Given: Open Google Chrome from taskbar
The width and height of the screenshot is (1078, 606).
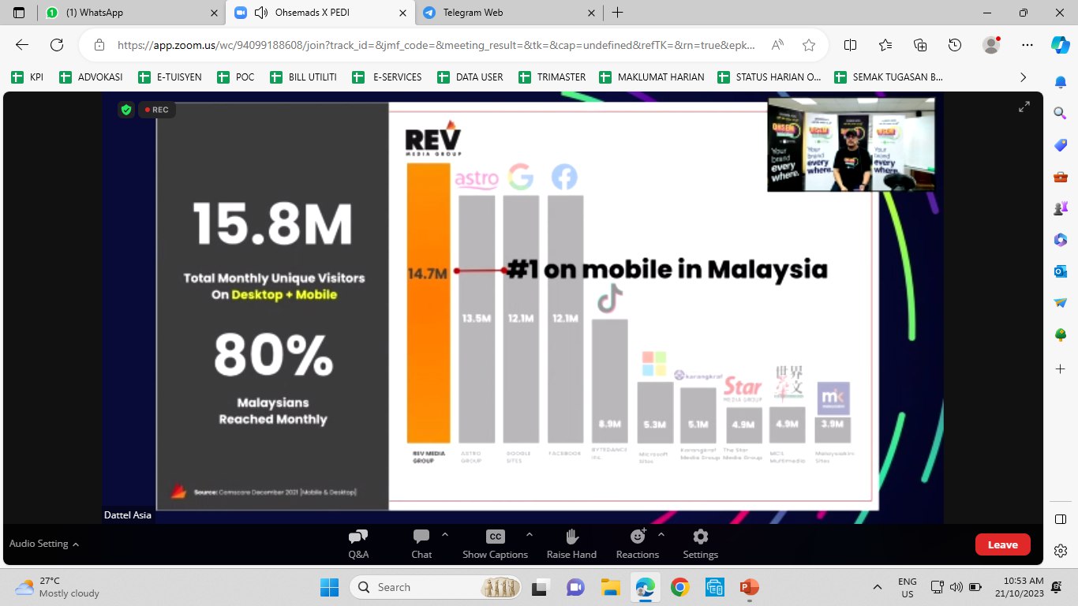Looking at the screenshot, I should click(x=679, y=587).
